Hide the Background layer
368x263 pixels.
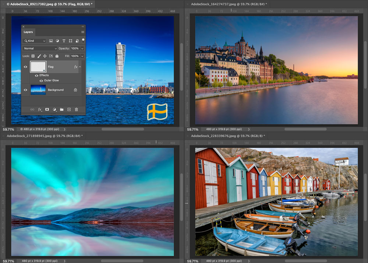tap(25, 90)
